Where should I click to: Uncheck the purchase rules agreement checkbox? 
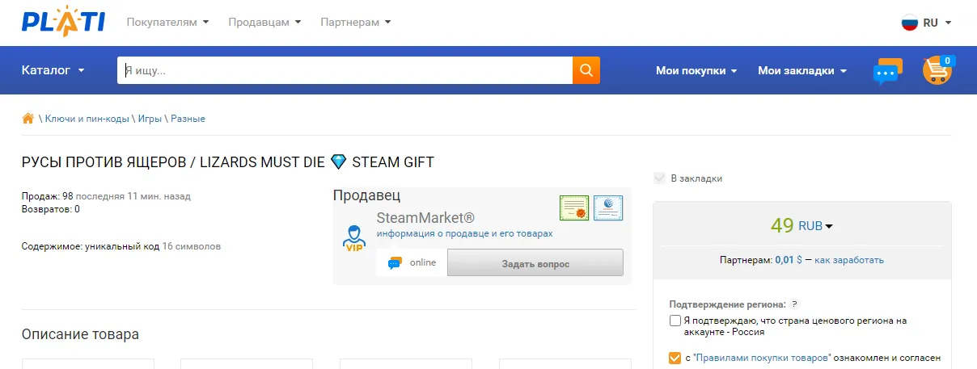click(675, 358)
